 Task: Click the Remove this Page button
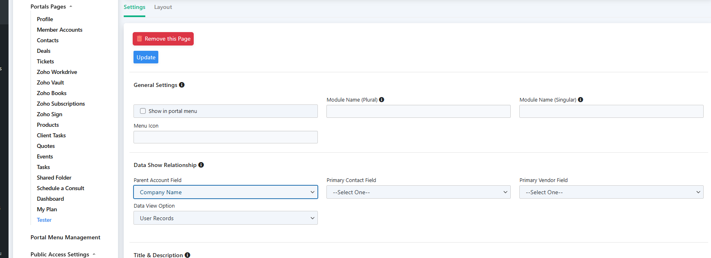click(x=163, y=39)
